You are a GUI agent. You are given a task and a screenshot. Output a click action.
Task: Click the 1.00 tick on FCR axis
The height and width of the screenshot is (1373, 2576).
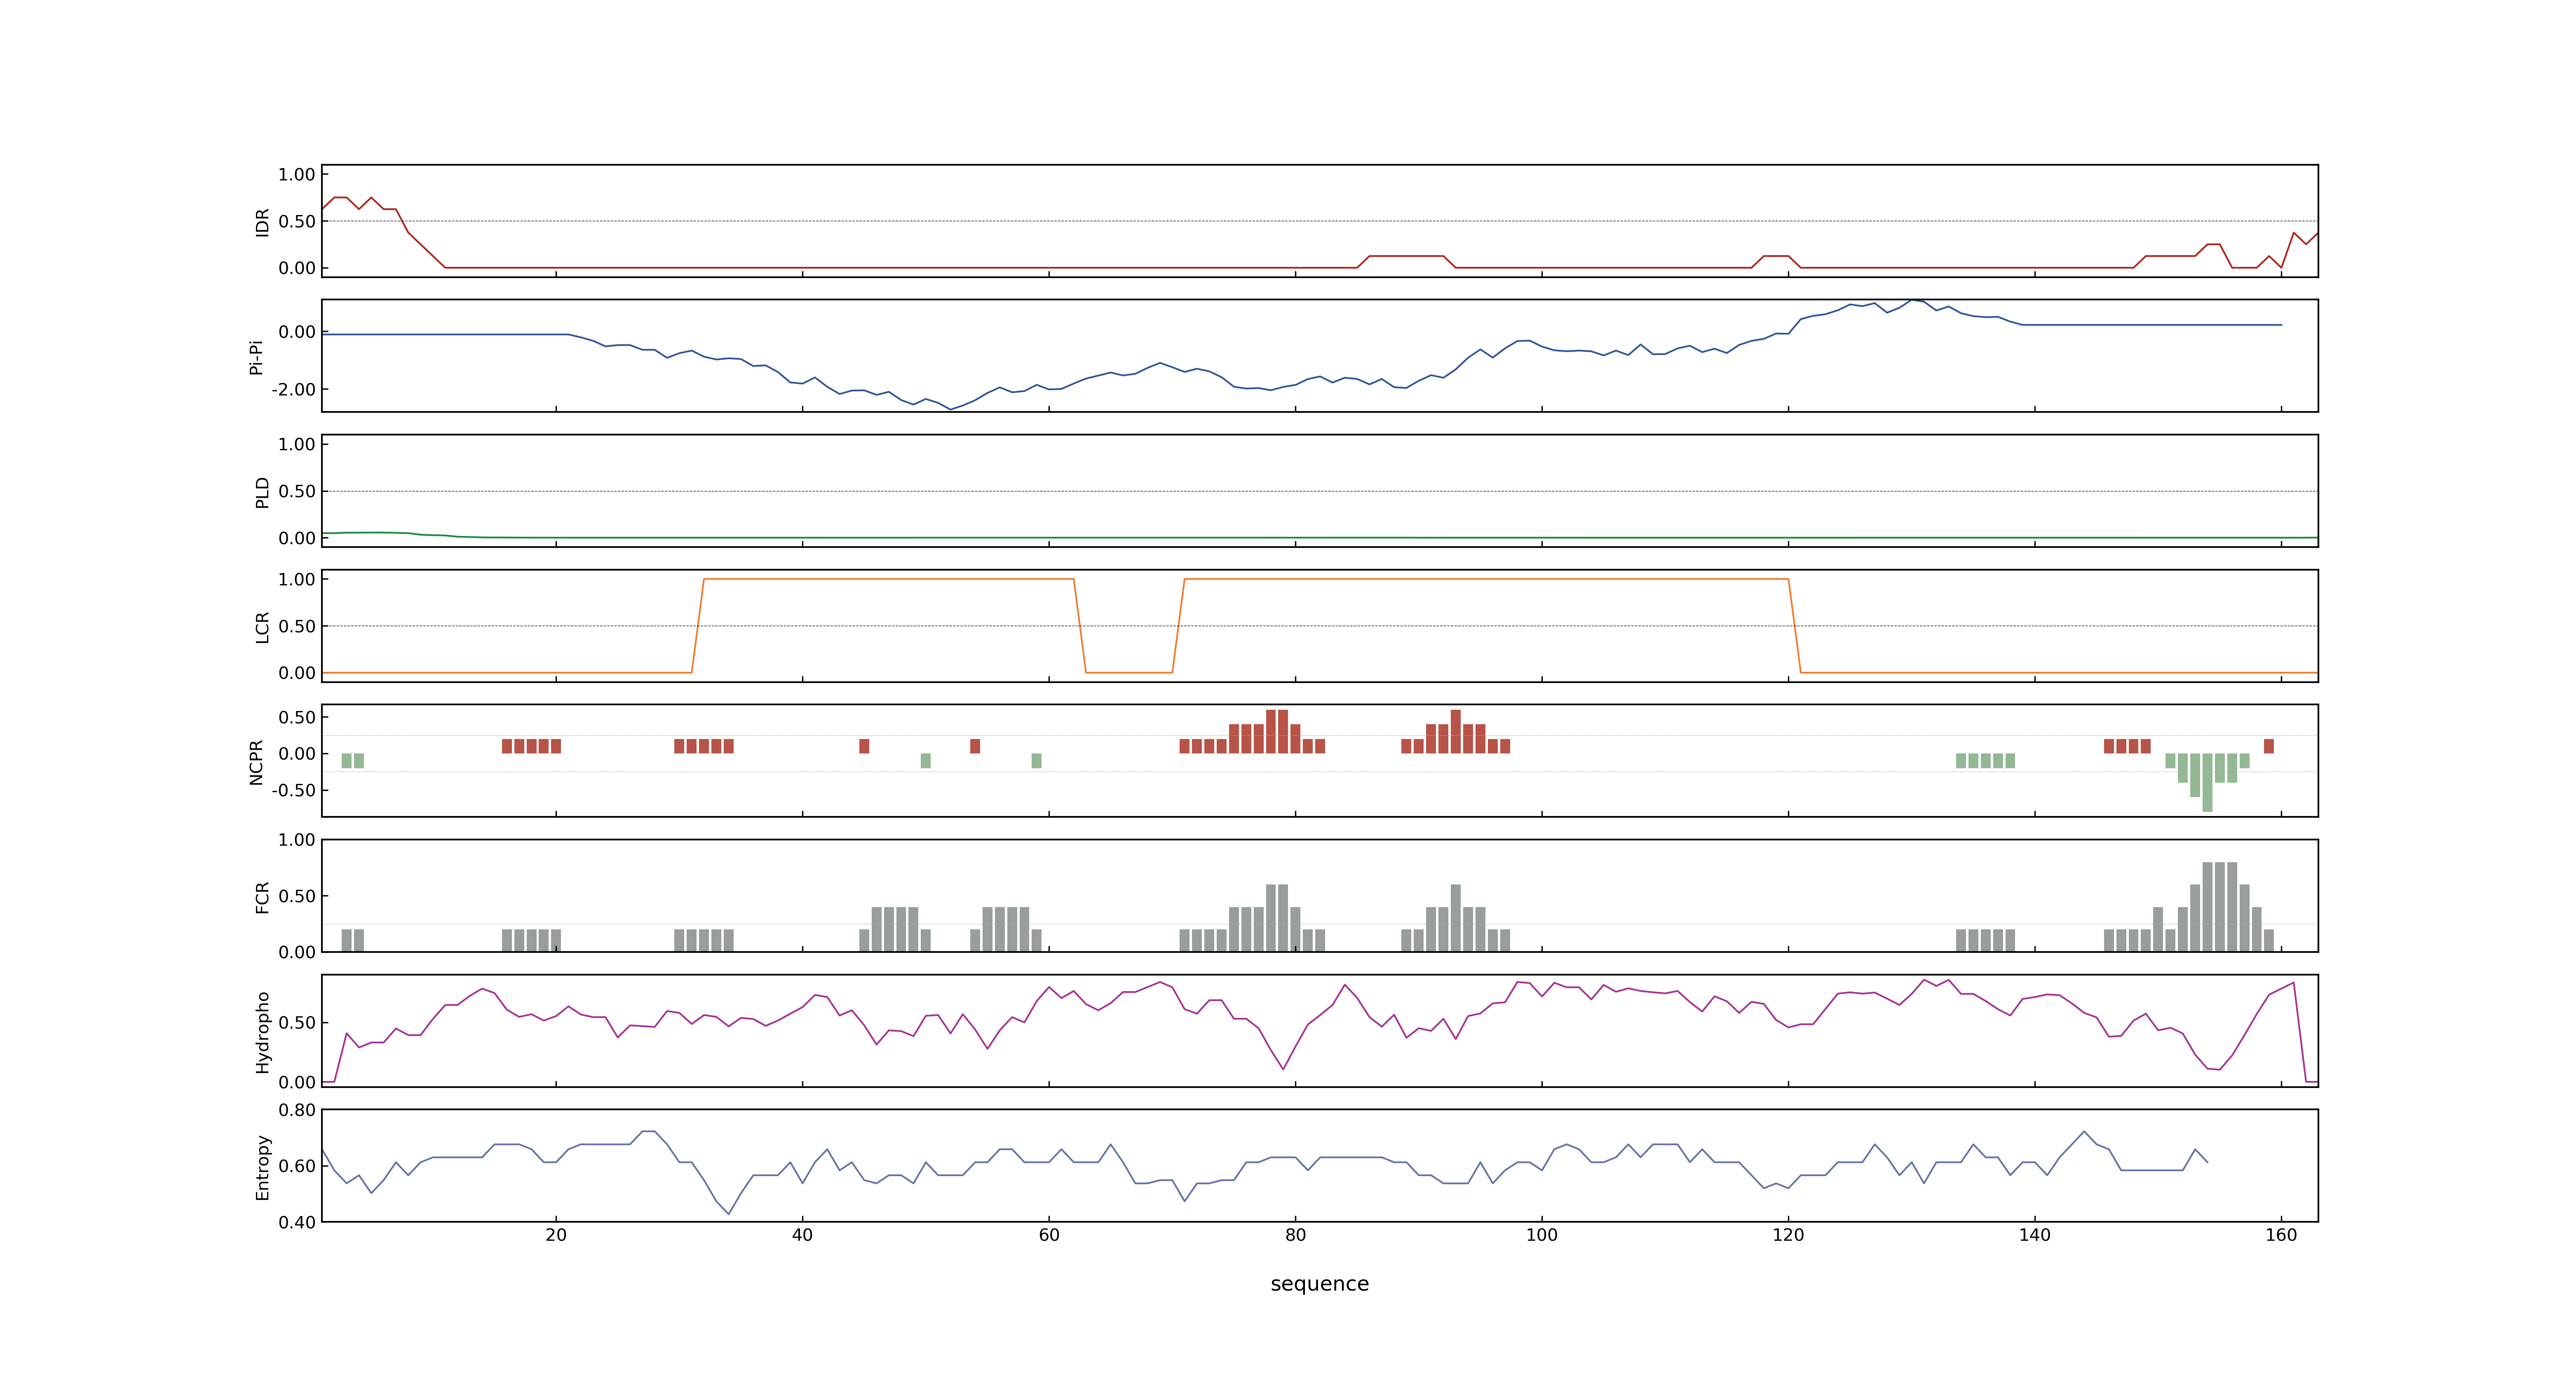point(297,840)
